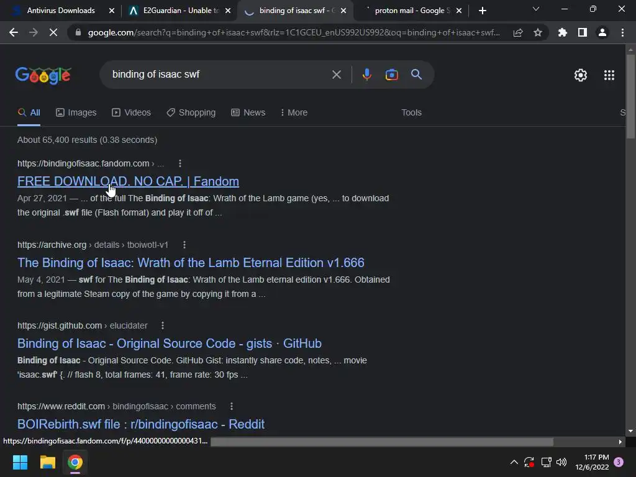The width and height of the screenshot is (636, 477).
Task: Click in the Google search input field
Action: (x=219, y=75)
